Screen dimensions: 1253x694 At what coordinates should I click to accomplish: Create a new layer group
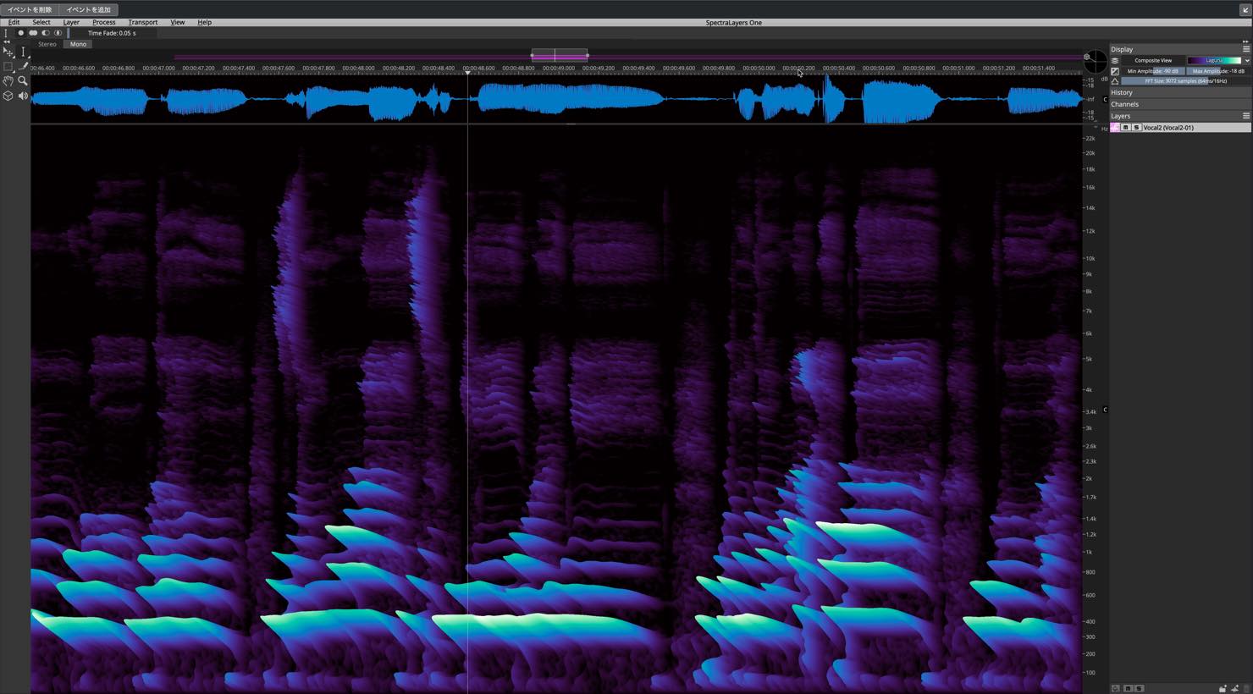point(1223,688)
